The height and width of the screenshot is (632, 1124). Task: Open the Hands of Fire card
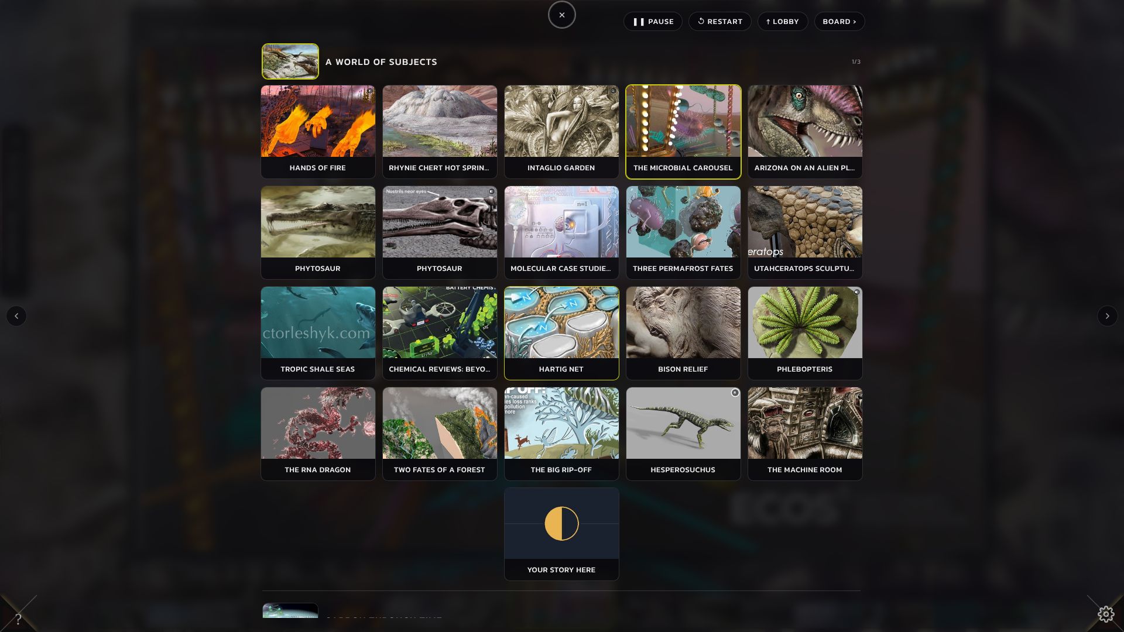(x=318, y=132)
